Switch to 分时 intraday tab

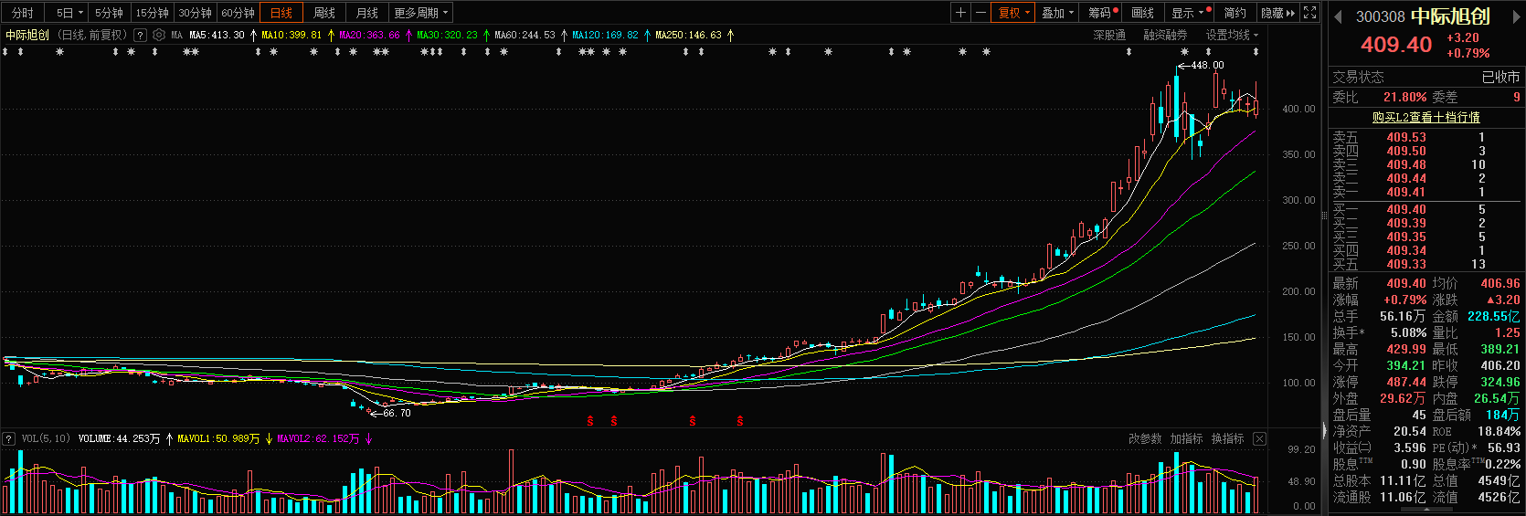coord(23,13)
